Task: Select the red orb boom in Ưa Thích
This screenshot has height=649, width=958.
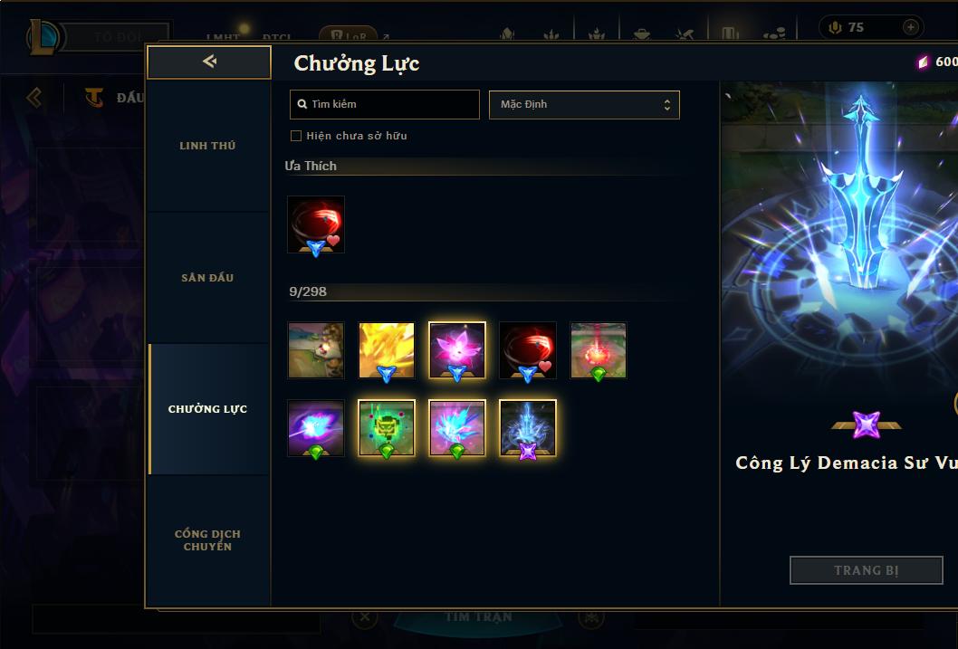Action: (316, 224)
